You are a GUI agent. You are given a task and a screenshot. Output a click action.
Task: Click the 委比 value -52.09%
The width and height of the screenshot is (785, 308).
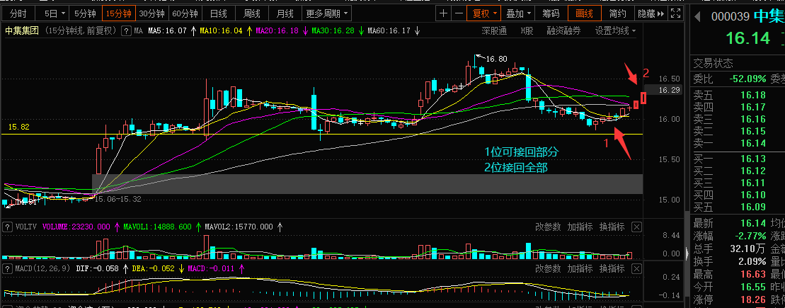click(x=747, y=79)
